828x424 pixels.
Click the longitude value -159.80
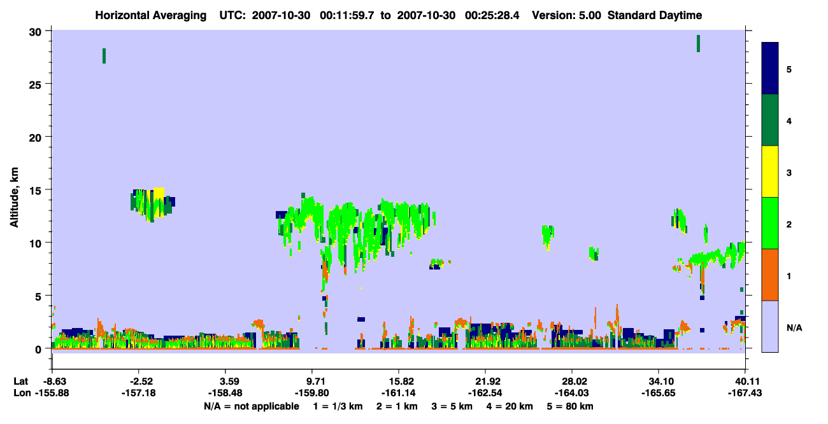click(311, 393)
